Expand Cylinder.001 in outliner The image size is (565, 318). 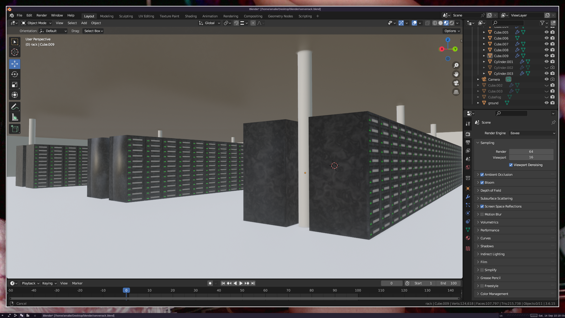click(484, 62)
